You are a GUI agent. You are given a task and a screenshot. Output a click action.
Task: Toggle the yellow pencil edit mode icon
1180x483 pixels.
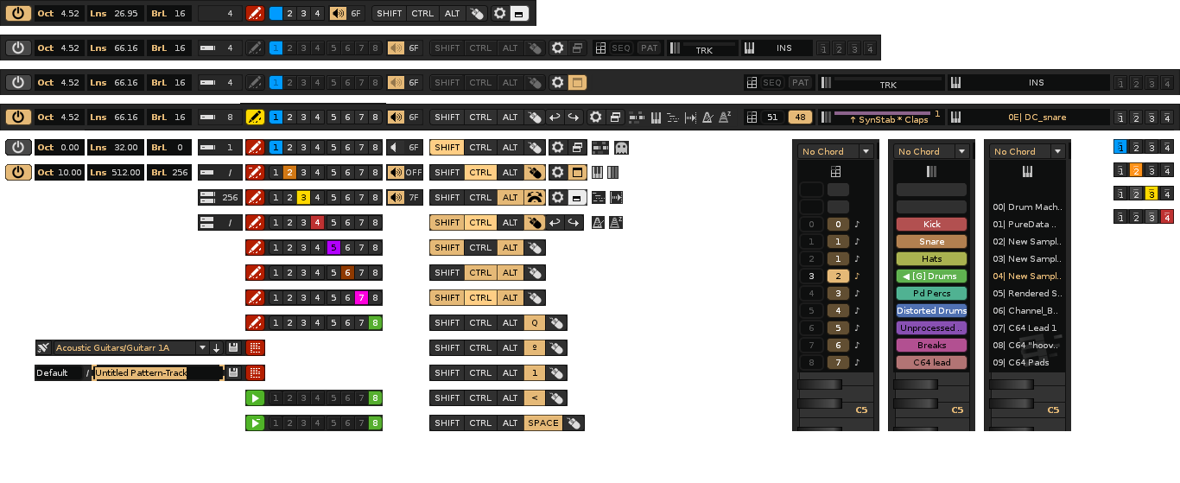pos(255,118)
